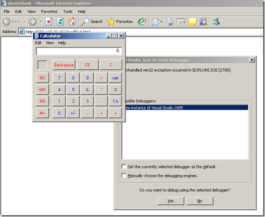
Task: Open Internet Explorer's Help menu
Action: [81, 12]
